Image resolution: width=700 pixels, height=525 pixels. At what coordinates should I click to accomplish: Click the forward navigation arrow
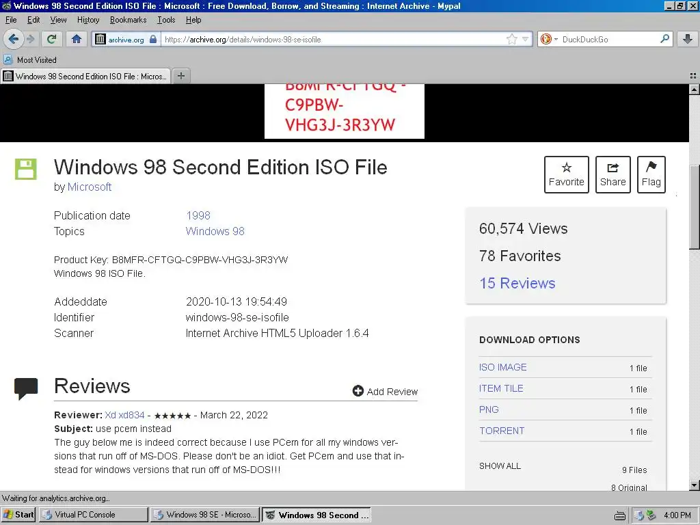(30, 39)
